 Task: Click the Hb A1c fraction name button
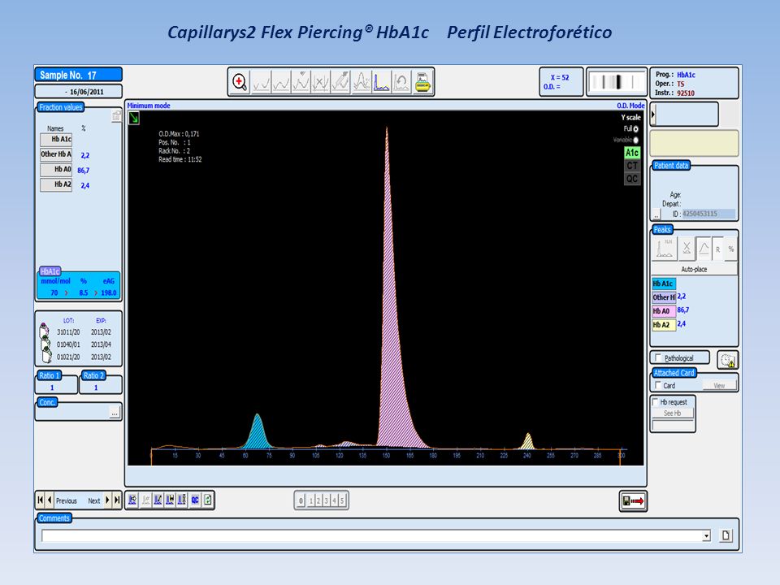tap(56, 139)
